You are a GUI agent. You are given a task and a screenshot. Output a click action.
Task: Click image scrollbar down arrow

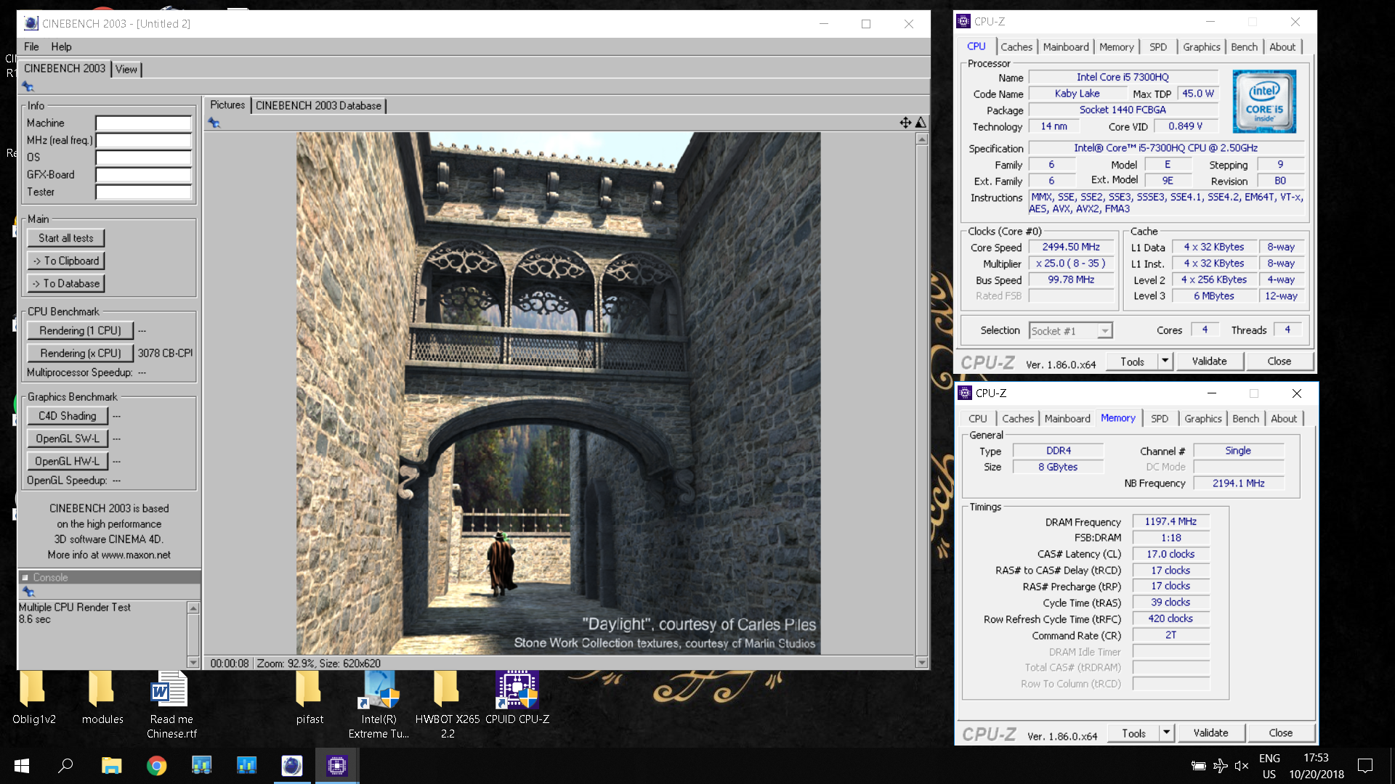pyautogui.click(x=921, y=662)
